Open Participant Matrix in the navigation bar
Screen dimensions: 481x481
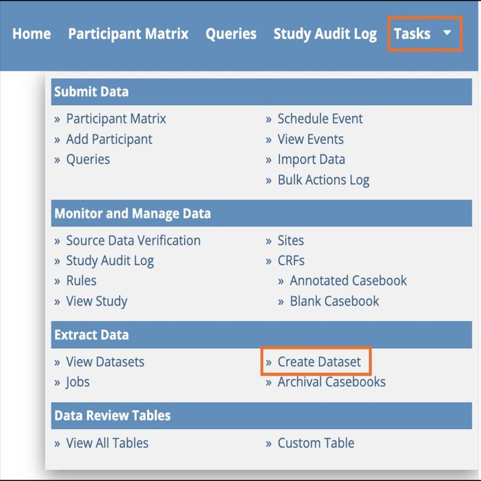coord(128,34)
